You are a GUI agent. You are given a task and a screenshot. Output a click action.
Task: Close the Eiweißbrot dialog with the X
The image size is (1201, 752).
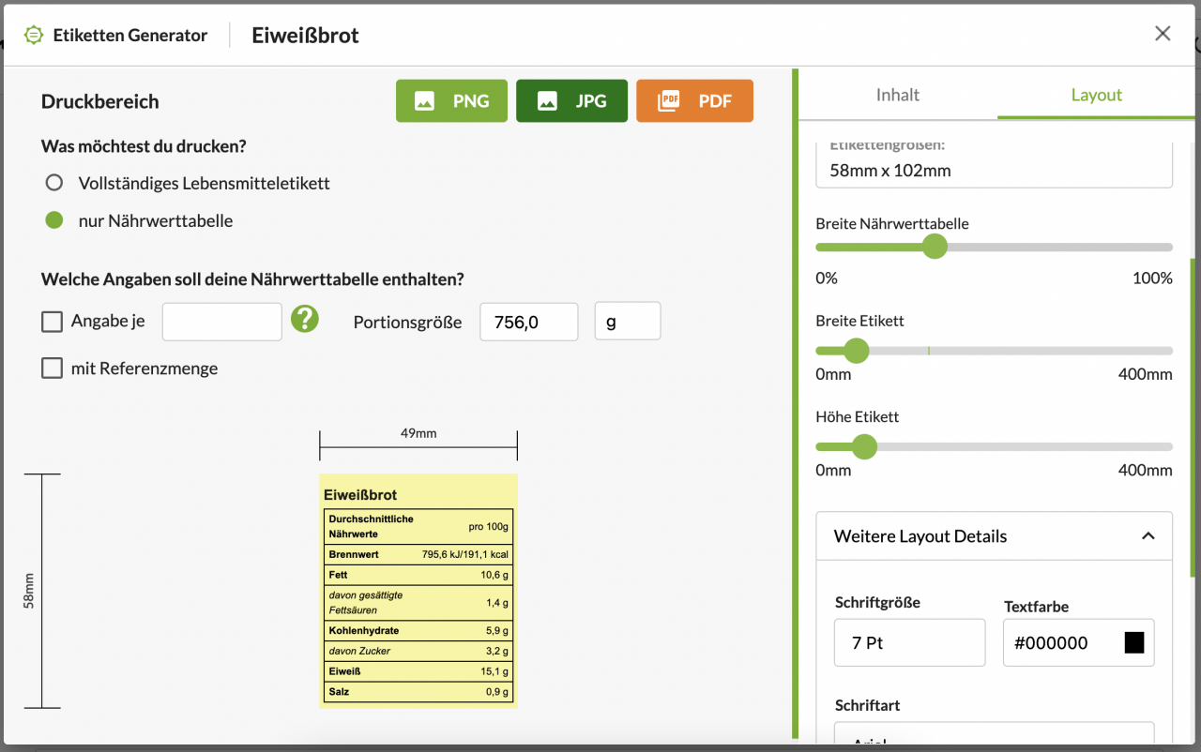click(1163, 34)
